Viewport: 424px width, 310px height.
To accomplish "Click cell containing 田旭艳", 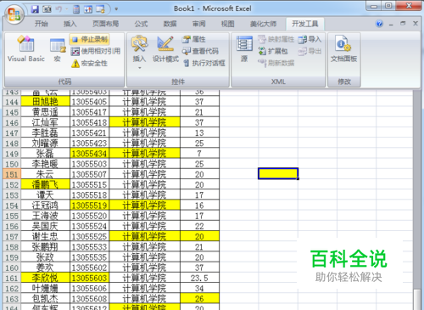I will [x=45, y=102].
